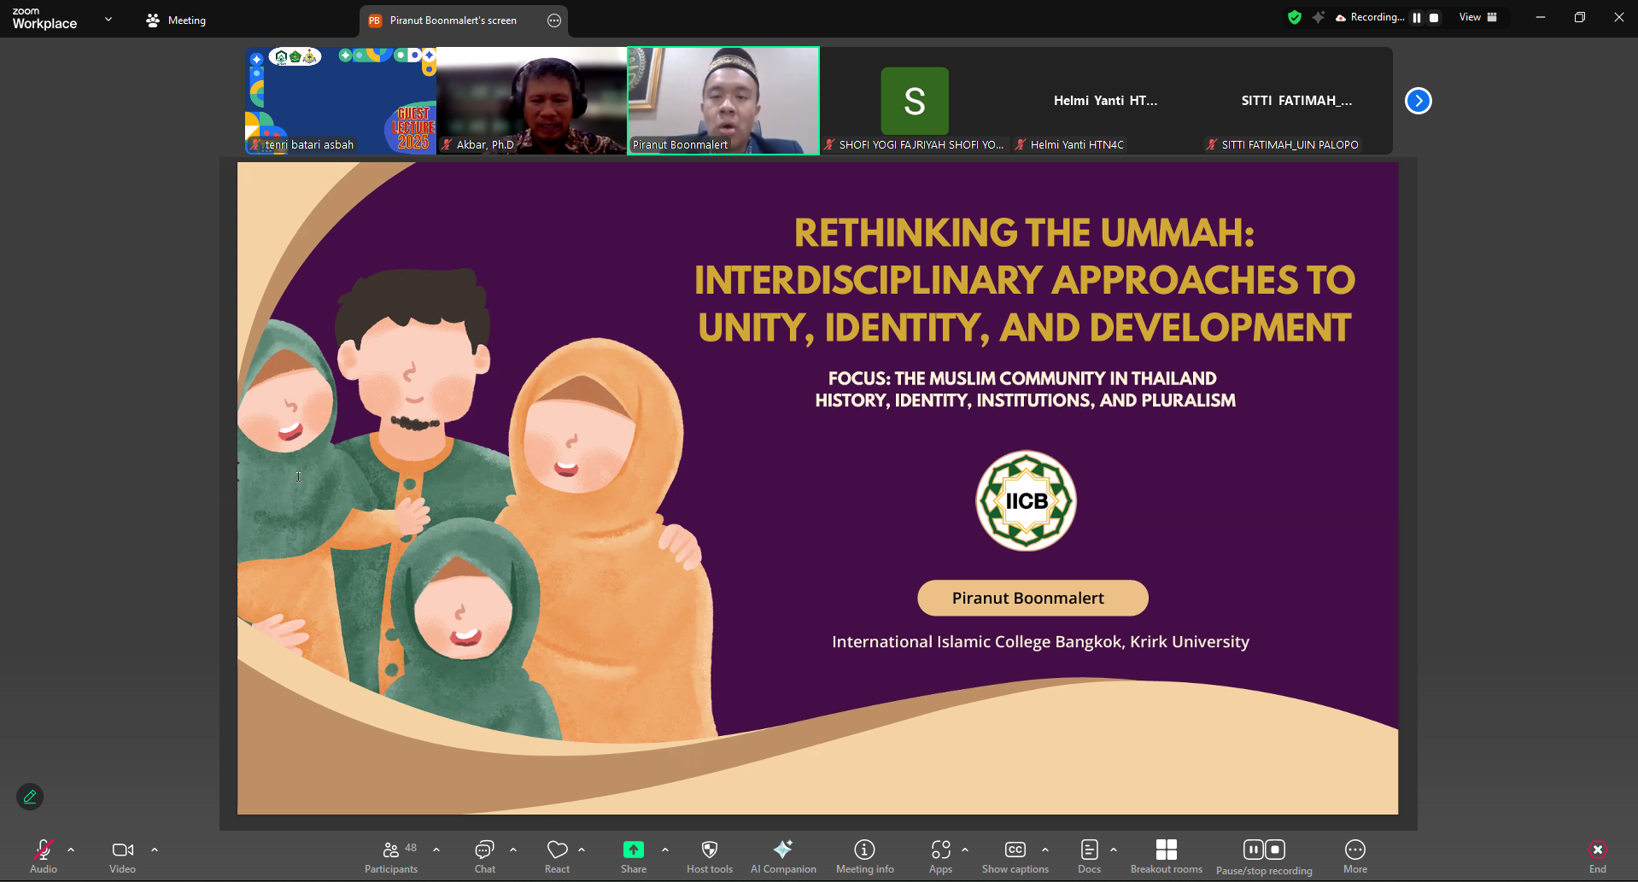Viewport: 1638px width, 882px height.
Task: Open Host tools shield icon
Action: click(709, 856)
